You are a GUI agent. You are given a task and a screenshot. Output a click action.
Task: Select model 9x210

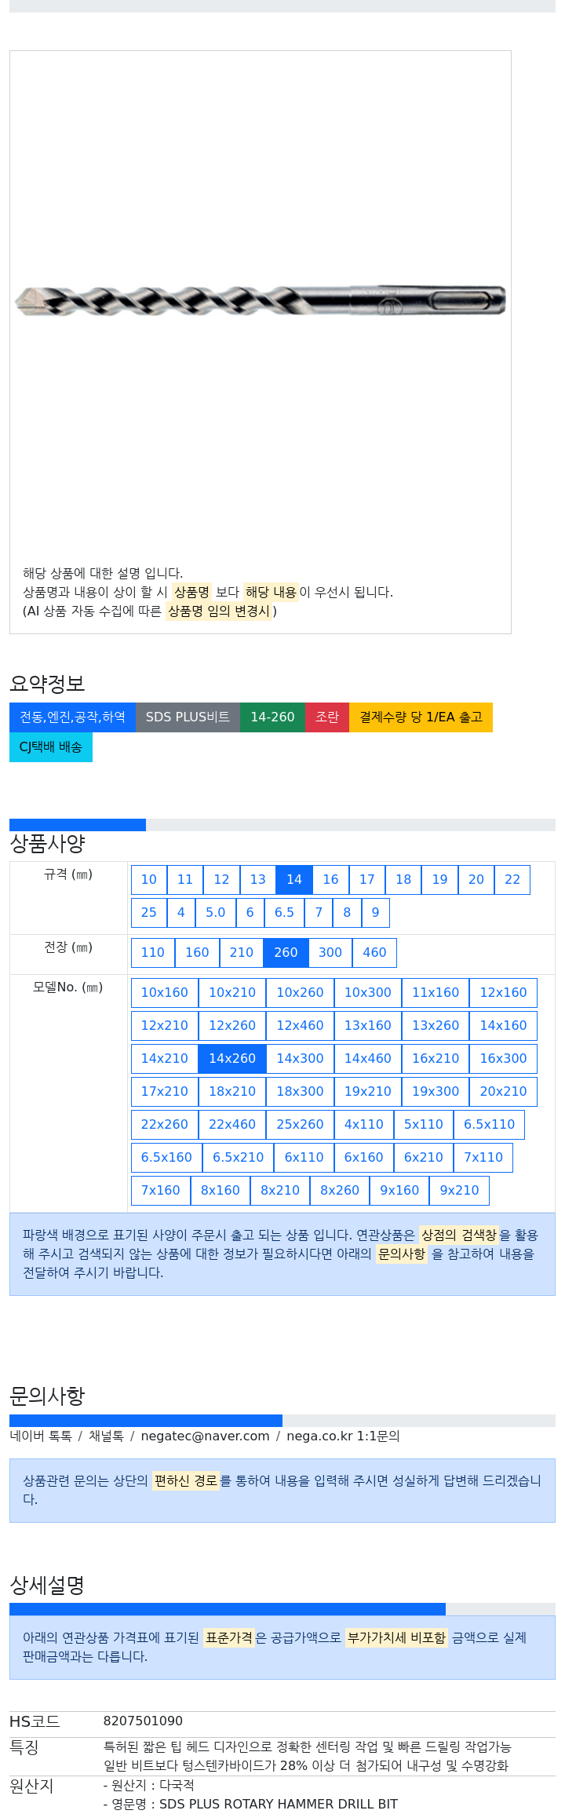[459, 1191]
